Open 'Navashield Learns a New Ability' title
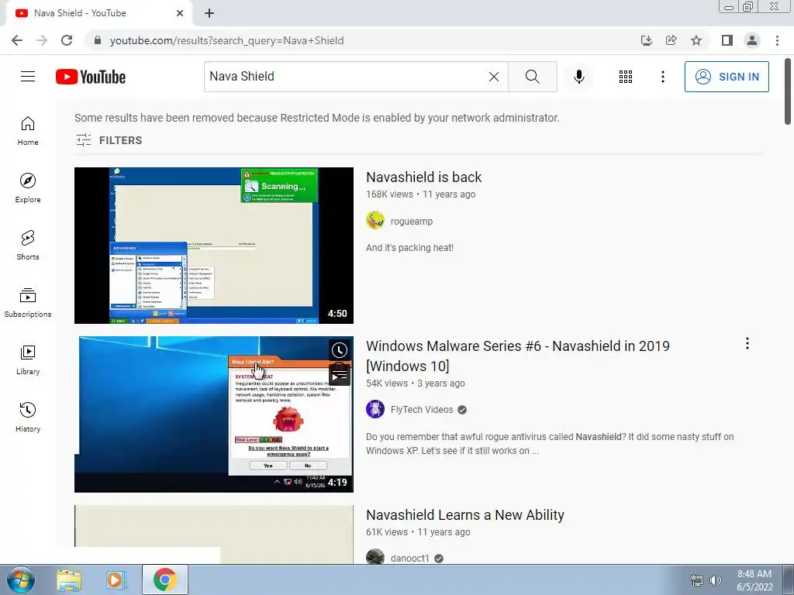794x595 pixels. click(465, 515)
